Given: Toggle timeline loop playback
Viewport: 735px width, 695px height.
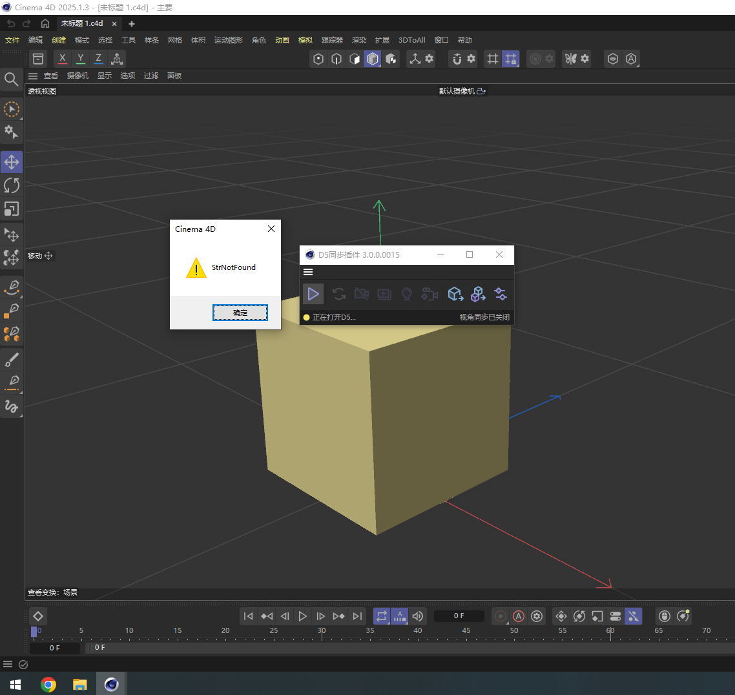Looking at the screenshot, I should coord(381,616).
